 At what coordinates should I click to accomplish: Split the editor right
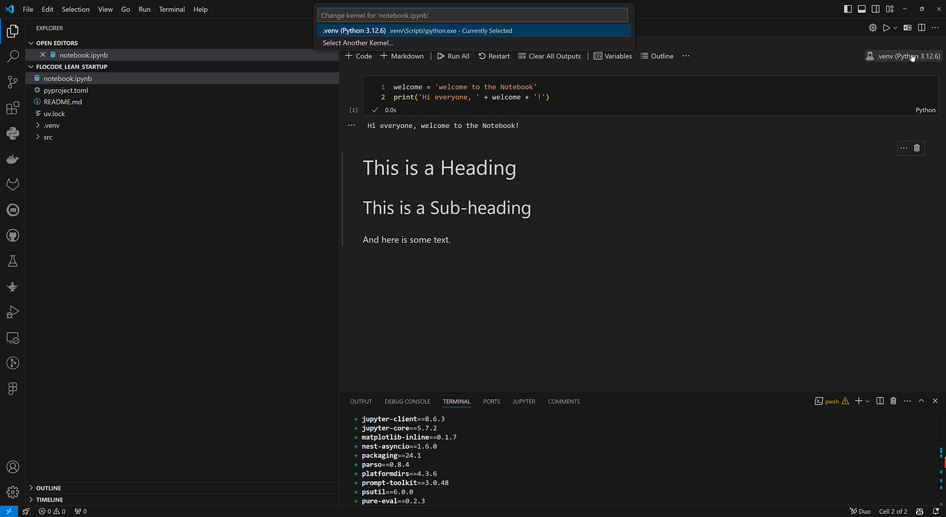(x=921, y=27)
